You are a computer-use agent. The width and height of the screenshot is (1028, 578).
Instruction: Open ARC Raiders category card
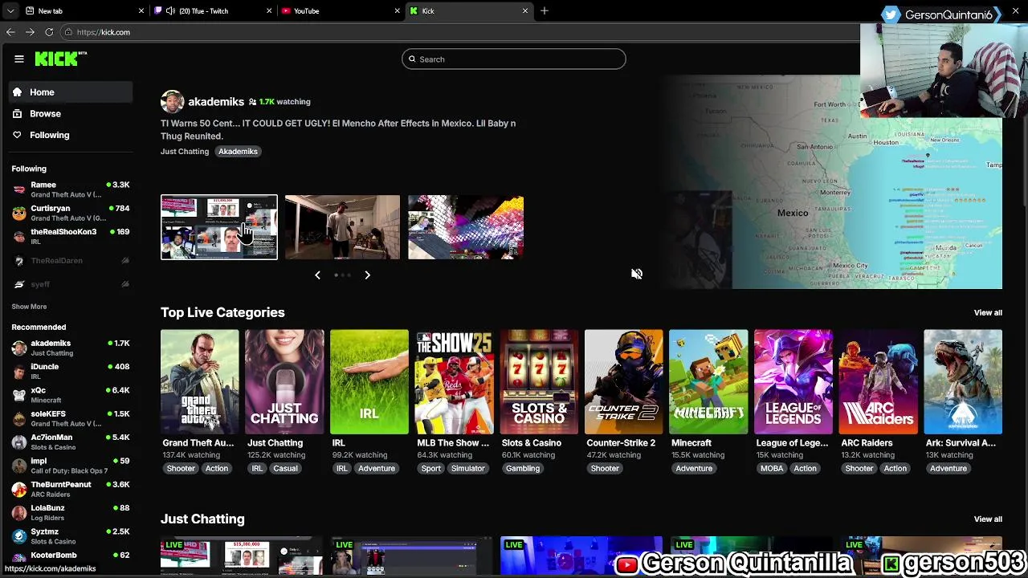click(x=878, y=382)
